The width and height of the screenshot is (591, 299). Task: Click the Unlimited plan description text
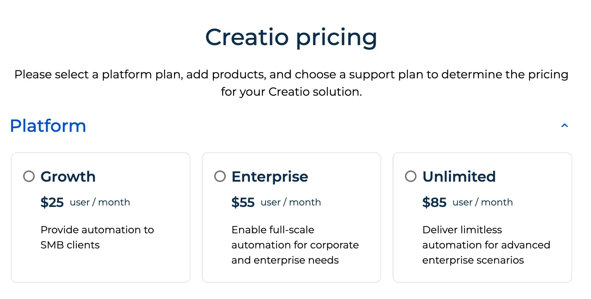486,245
